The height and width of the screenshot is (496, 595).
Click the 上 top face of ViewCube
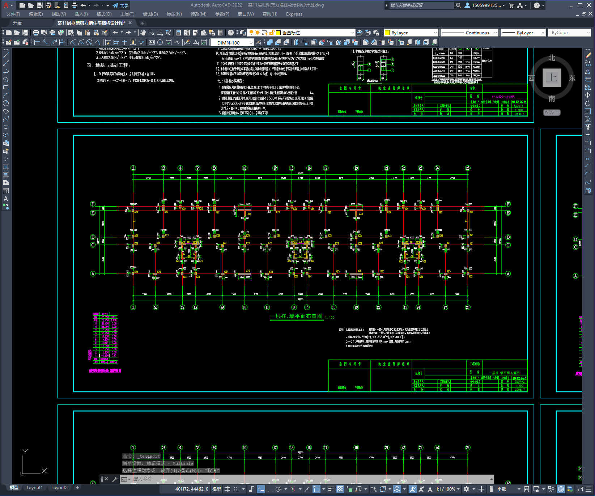(552, 78)
